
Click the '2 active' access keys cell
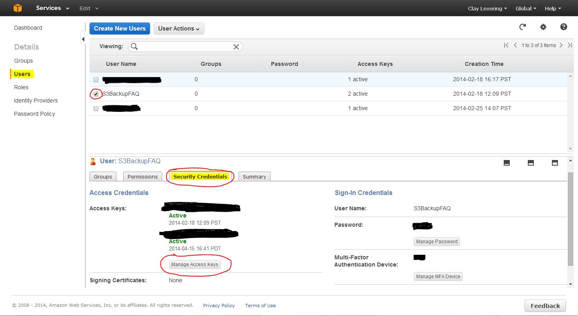click(x=358, y=94)
